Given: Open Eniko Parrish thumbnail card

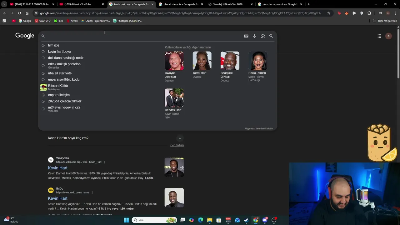Looking at the screenshot, I should [x=257, y=67].
